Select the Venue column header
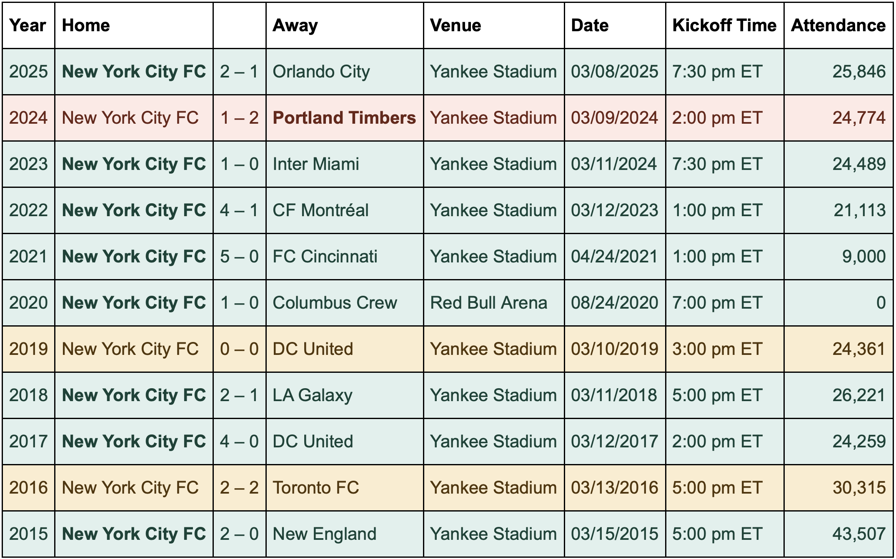 point(456,25)
